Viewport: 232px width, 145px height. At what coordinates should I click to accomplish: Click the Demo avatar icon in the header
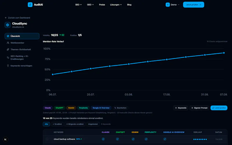point(168,5)
